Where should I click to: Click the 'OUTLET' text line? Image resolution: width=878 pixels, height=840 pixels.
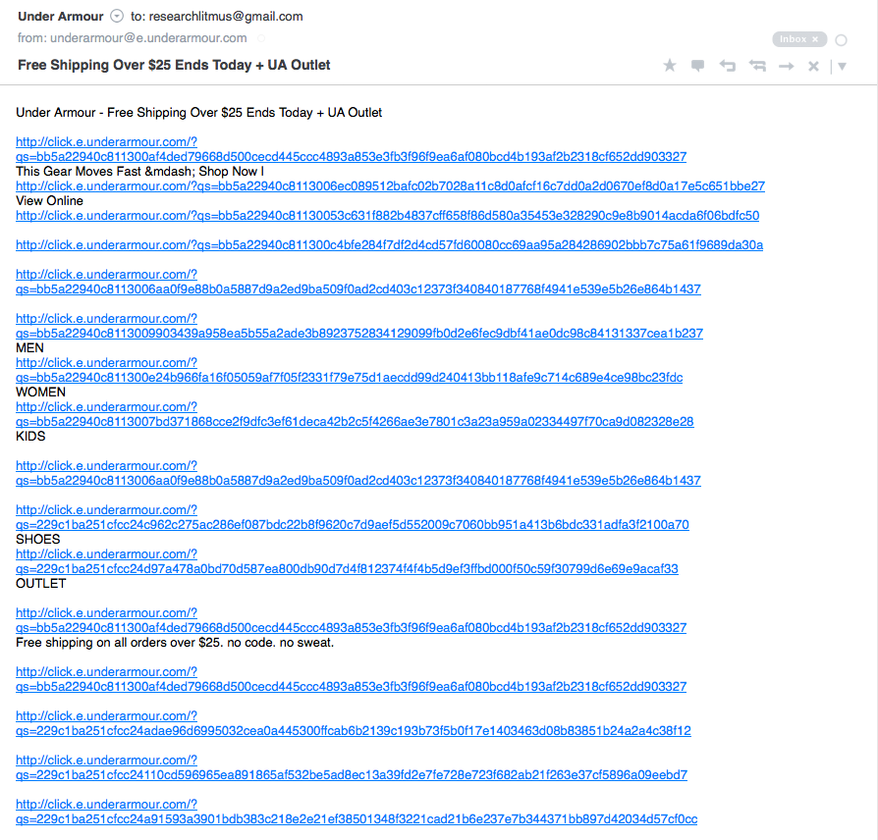pos(41,584)
